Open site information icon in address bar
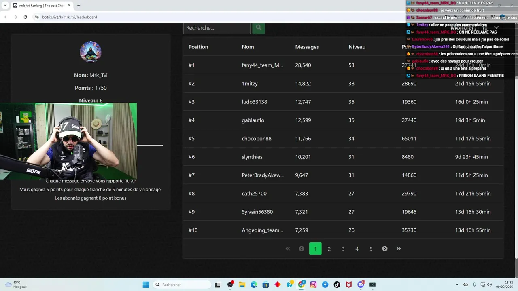This screenshot has height=291, width=518. point(37,17)
